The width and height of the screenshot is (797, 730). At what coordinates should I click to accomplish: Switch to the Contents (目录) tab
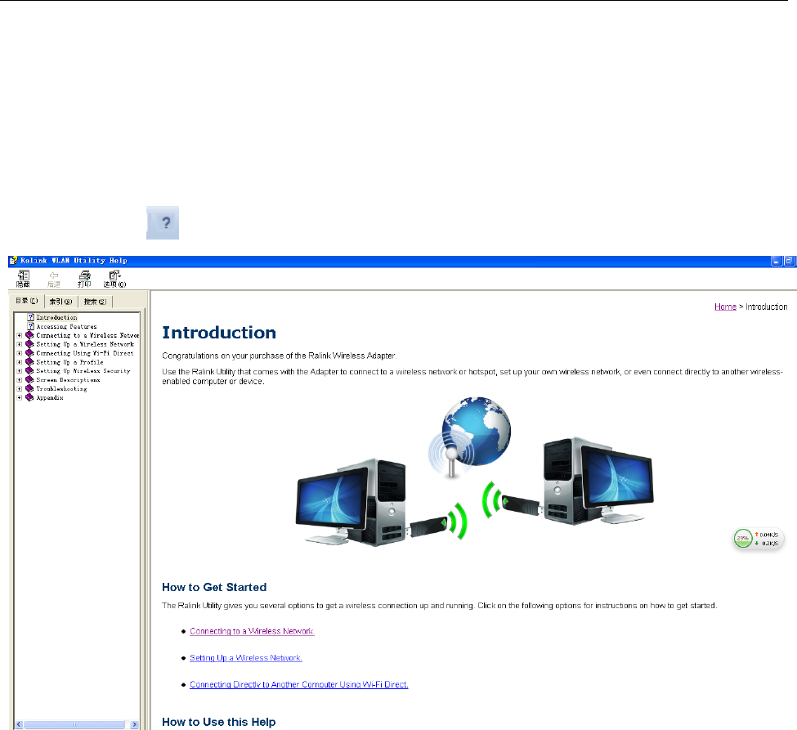pos(27,301)
